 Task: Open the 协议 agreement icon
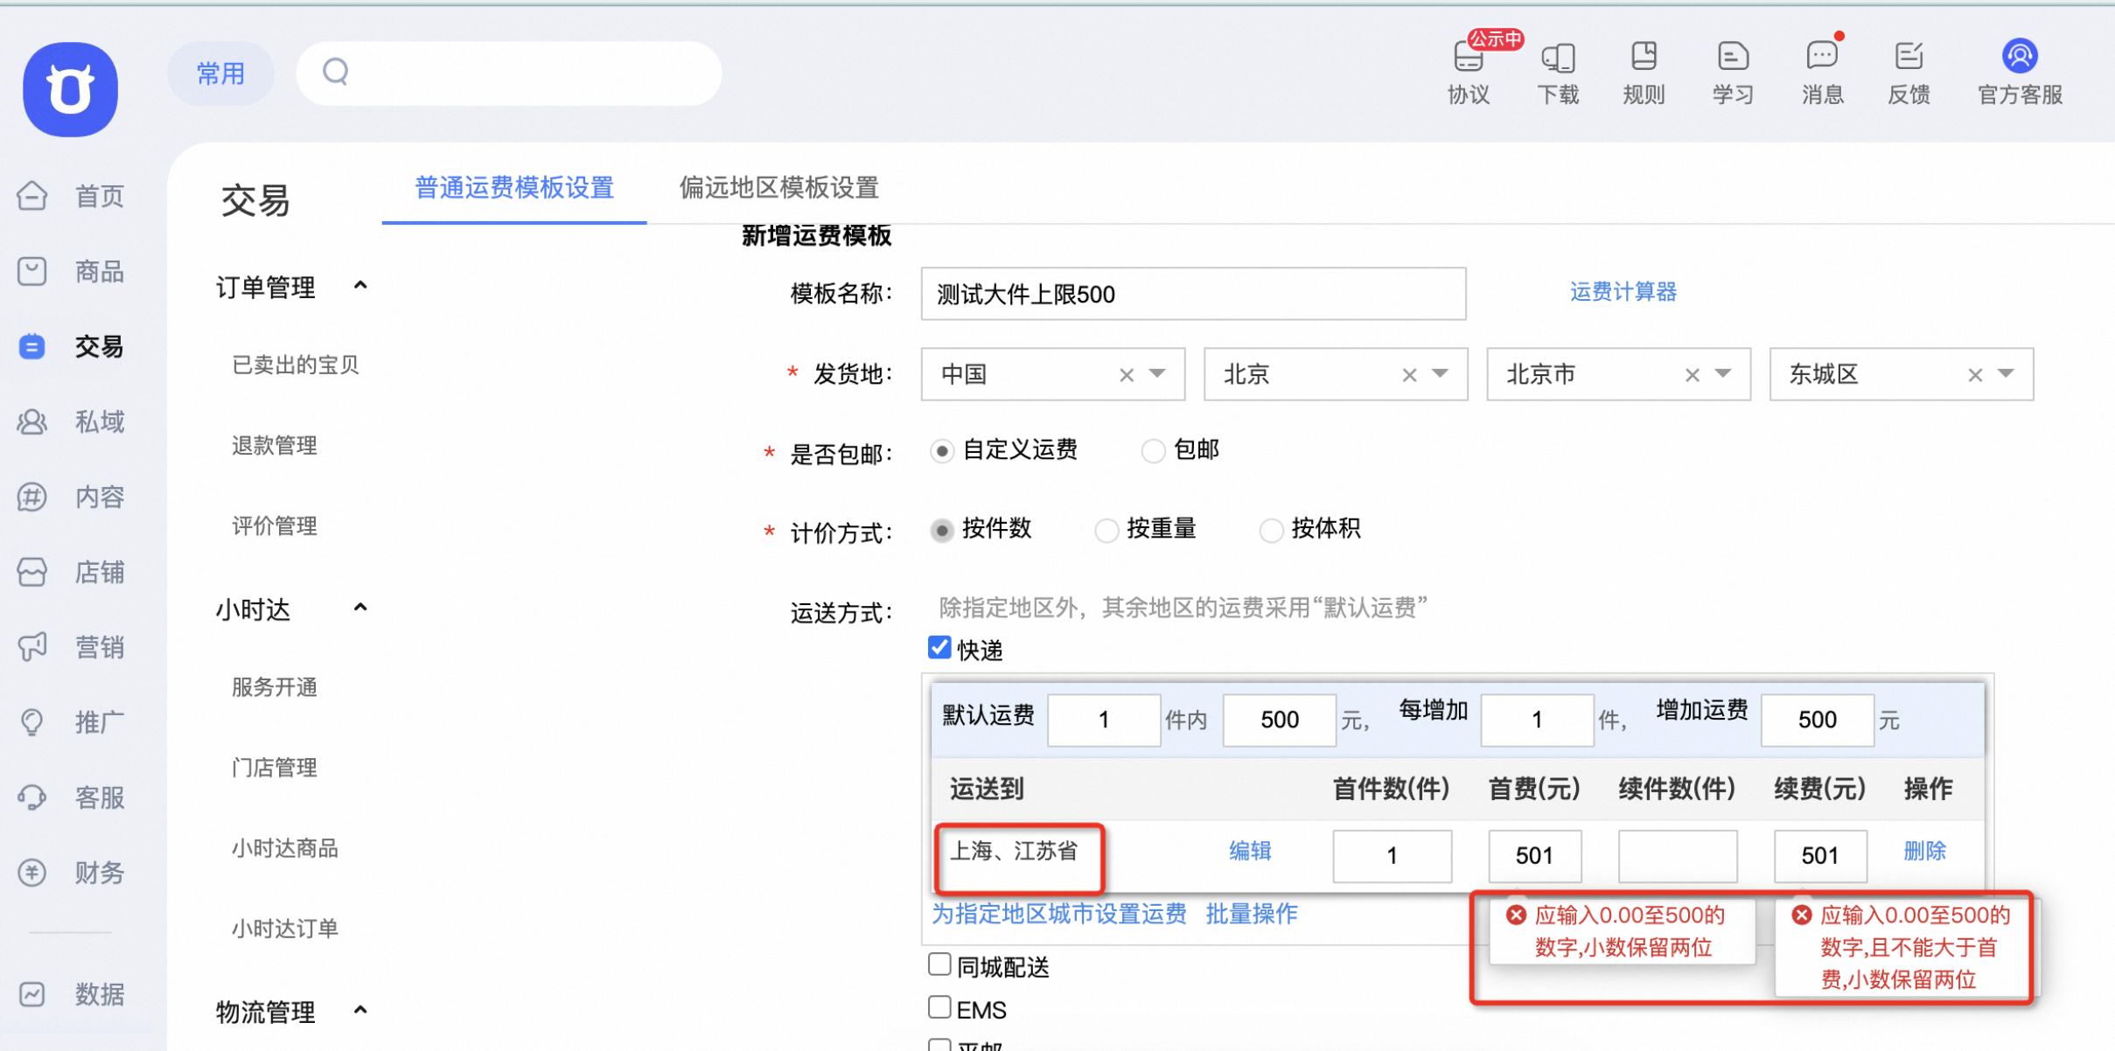tap(1468, 56)
